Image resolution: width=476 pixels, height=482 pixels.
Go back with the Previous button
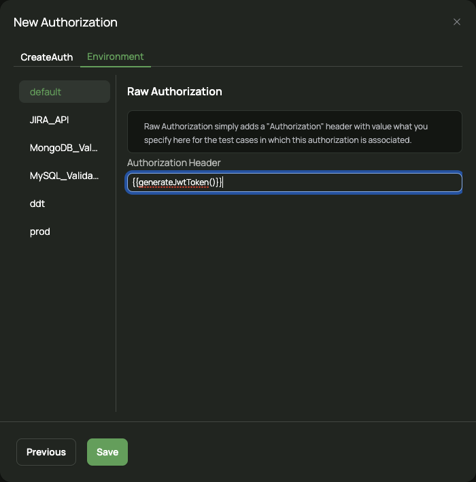coord(46,452)
